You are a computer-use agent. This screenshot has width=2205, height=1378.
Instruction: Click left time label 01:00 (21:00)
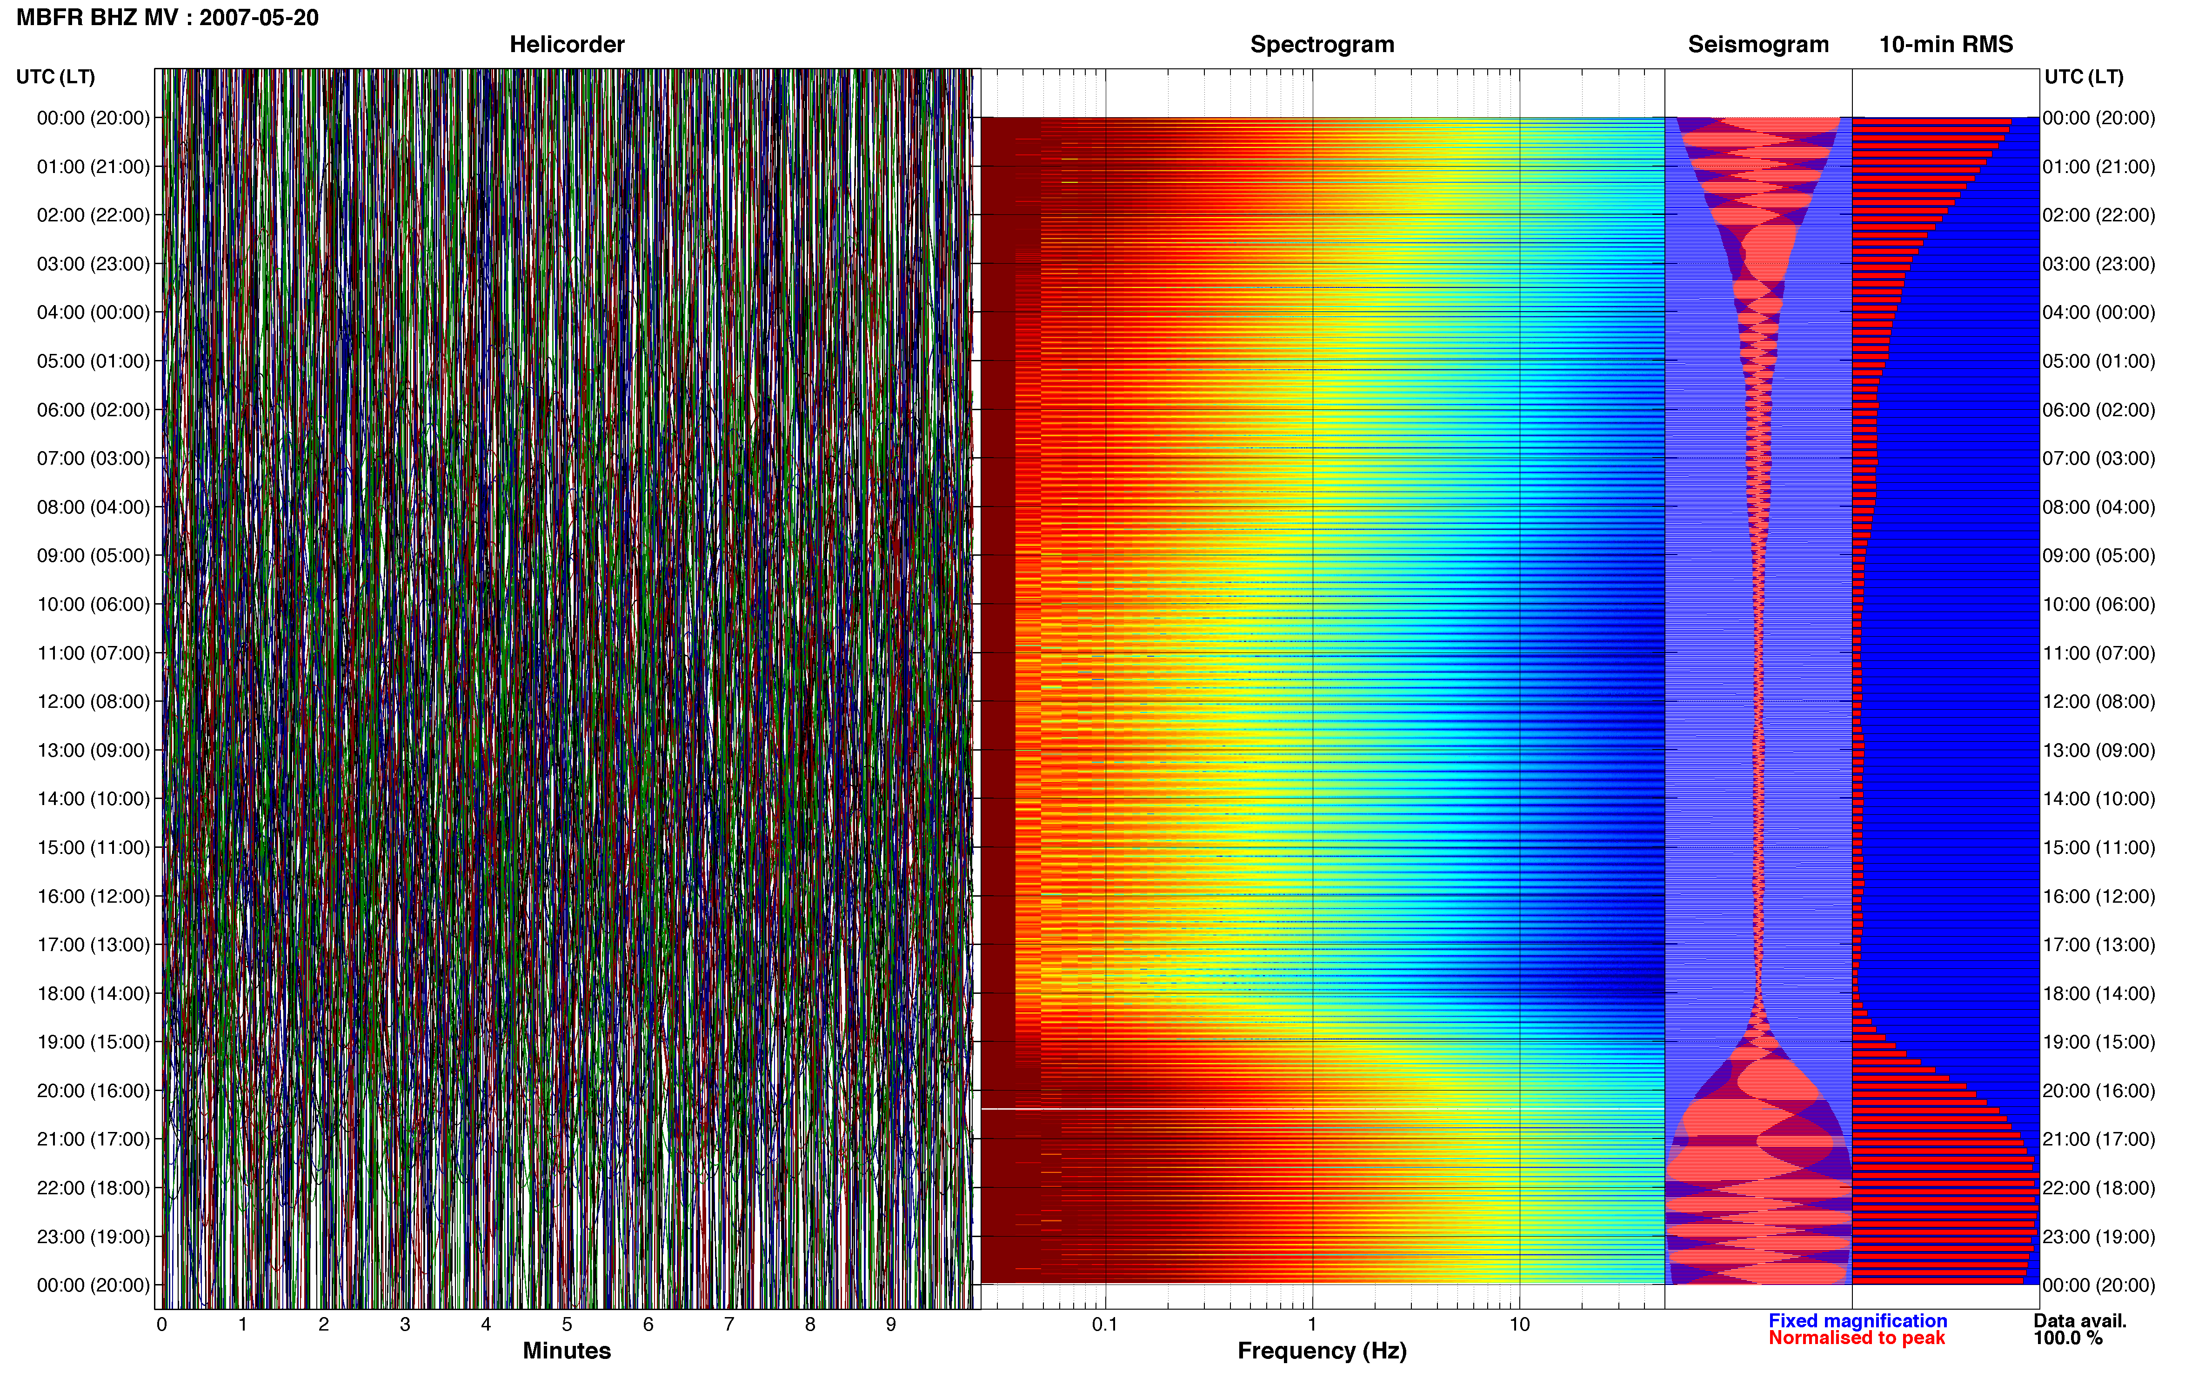(x=93, y=167)
